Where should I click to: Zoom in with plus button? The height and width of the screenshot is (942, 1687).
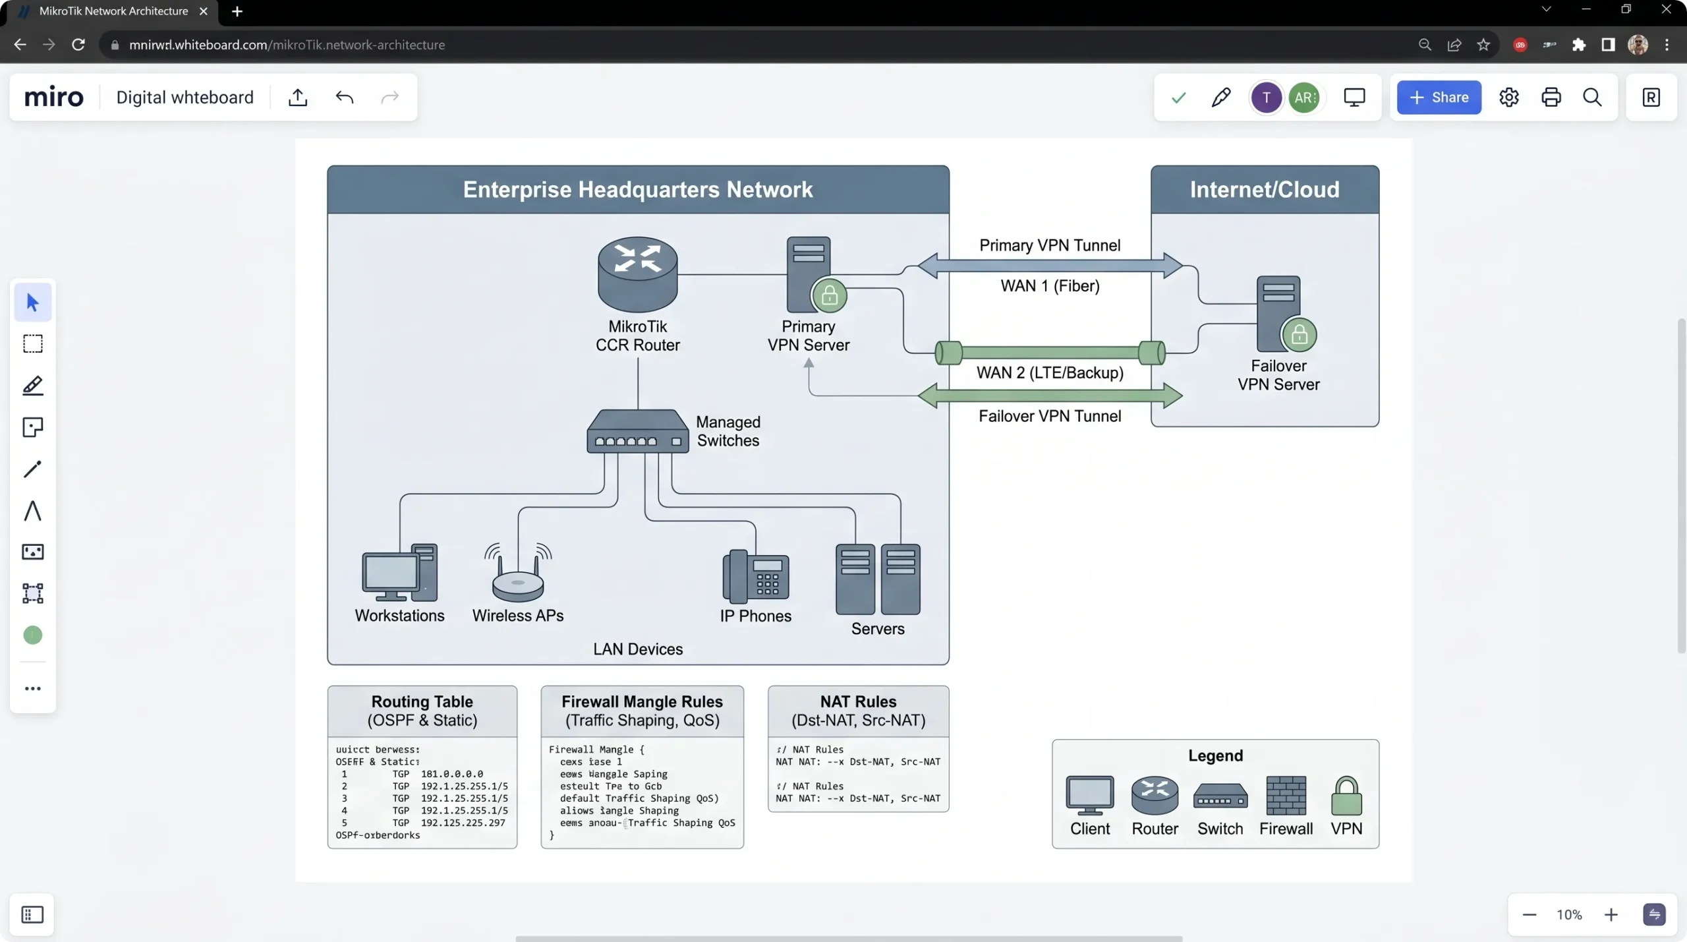[x=1611, y=915]
